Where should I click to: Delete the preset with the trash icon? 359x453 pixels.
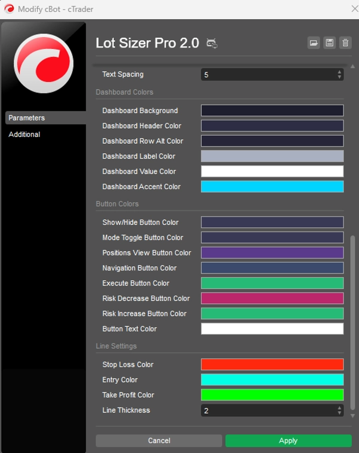[x=345, y=43]
